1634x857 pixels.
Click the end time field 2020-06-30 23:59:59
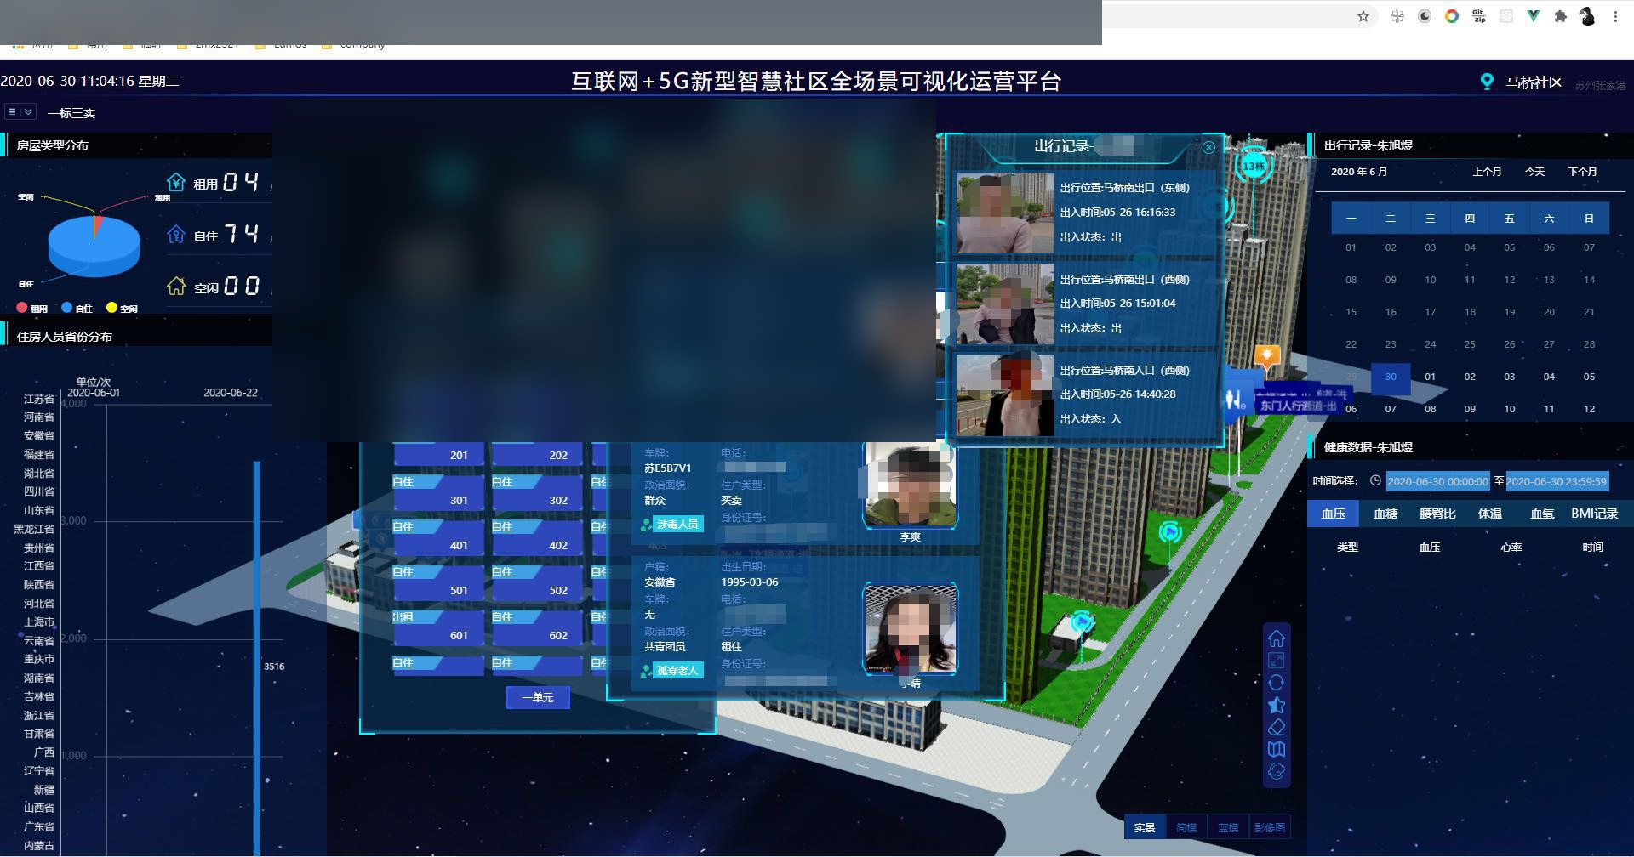pos(1557,481)
